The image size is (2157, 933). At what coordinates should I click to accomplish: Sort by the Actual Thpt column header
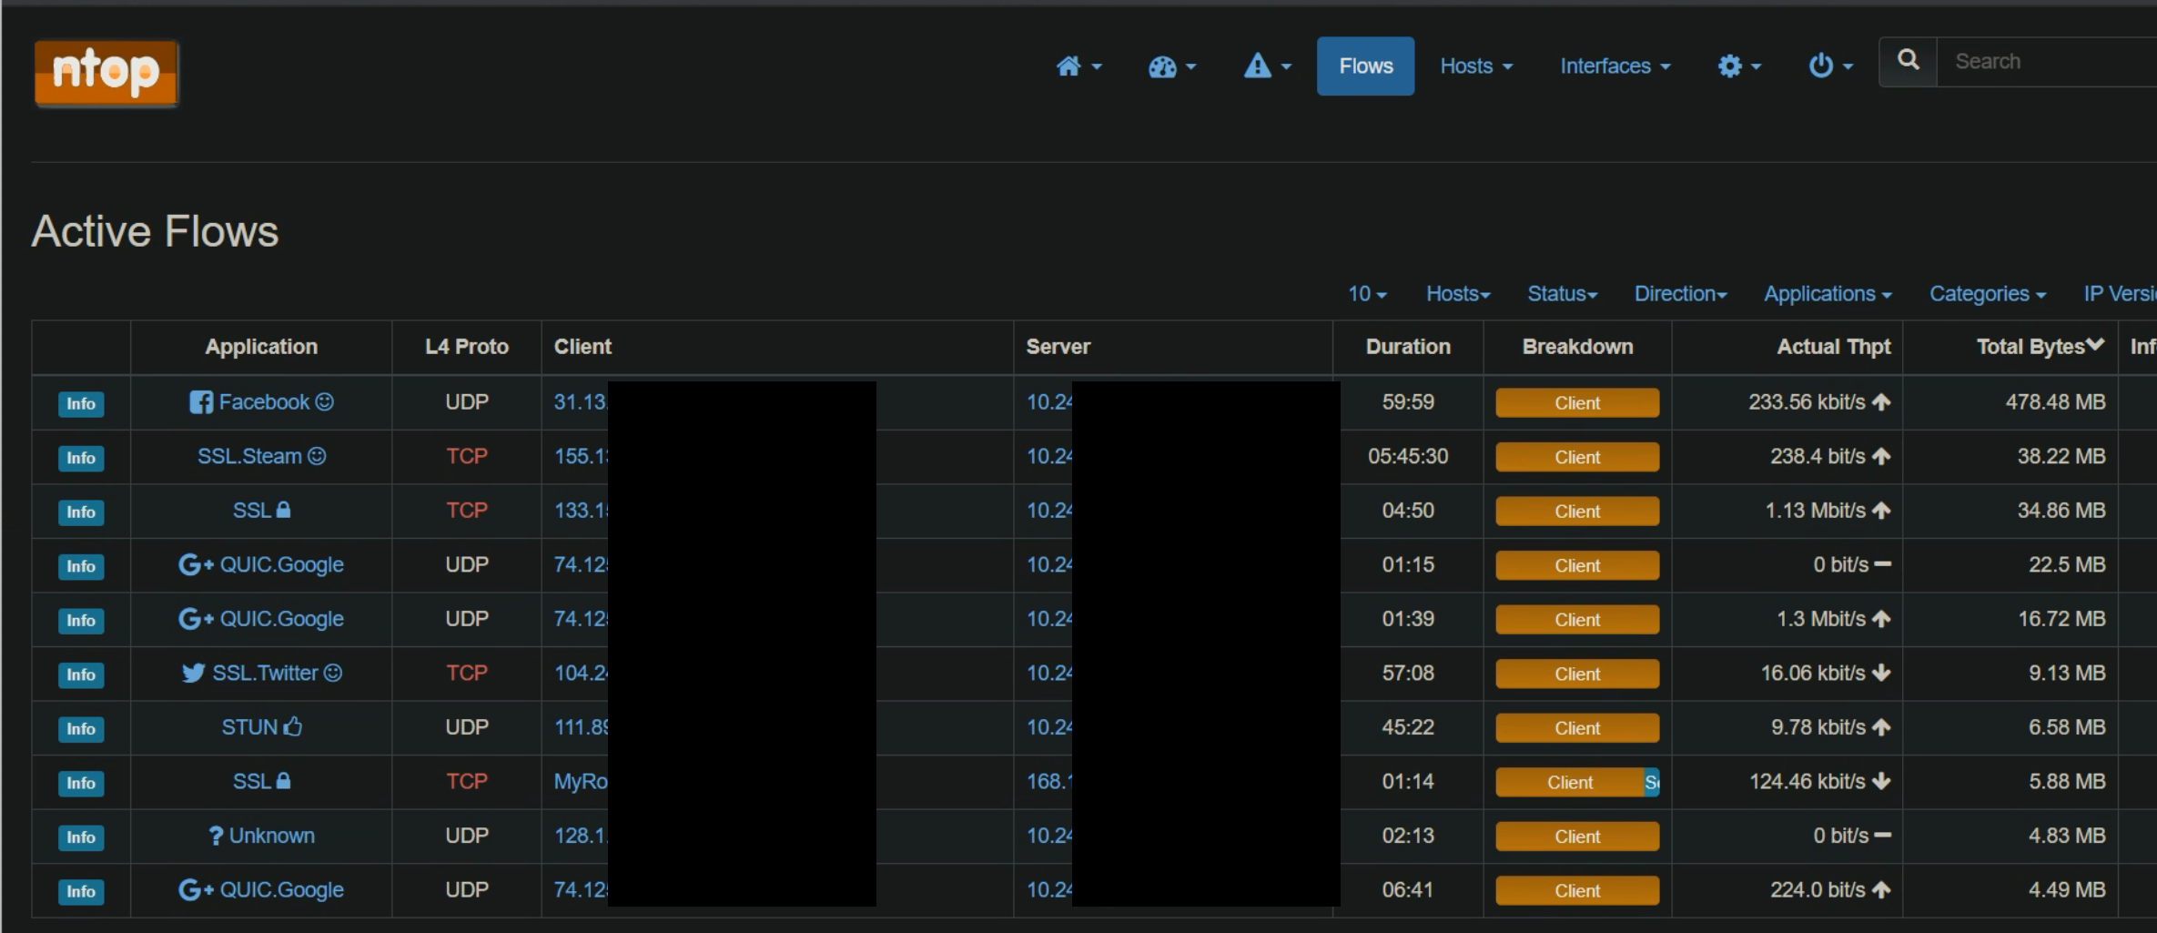click(1834, 347)
